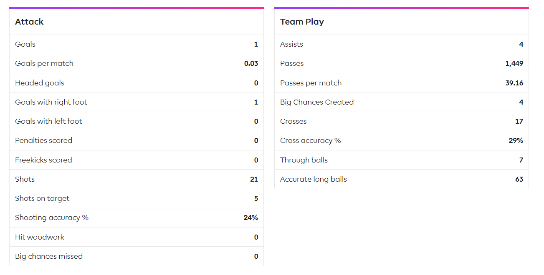Click the Goals stat row
The height and width of the screenshot is (275, 544).
[x=137, y=44]
